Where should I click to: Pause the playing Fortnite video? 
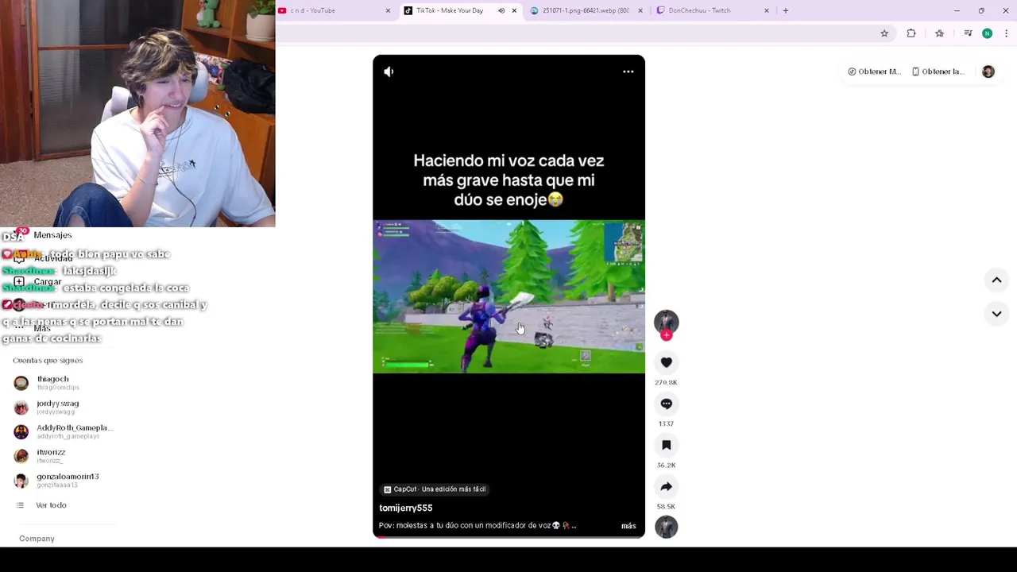tap(508, 296)
